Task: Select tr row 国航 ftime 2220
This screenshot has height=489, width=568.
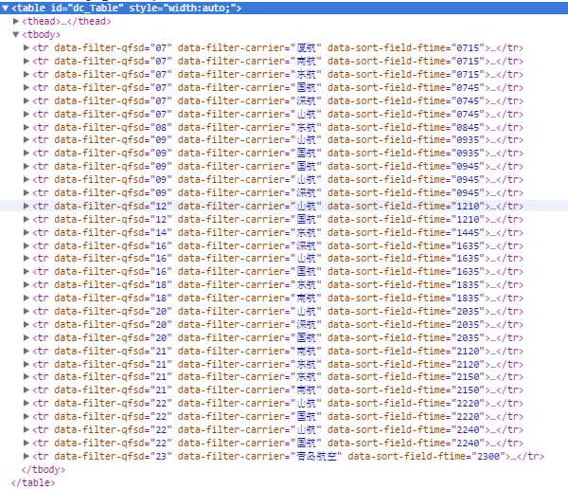Action: 277,416
